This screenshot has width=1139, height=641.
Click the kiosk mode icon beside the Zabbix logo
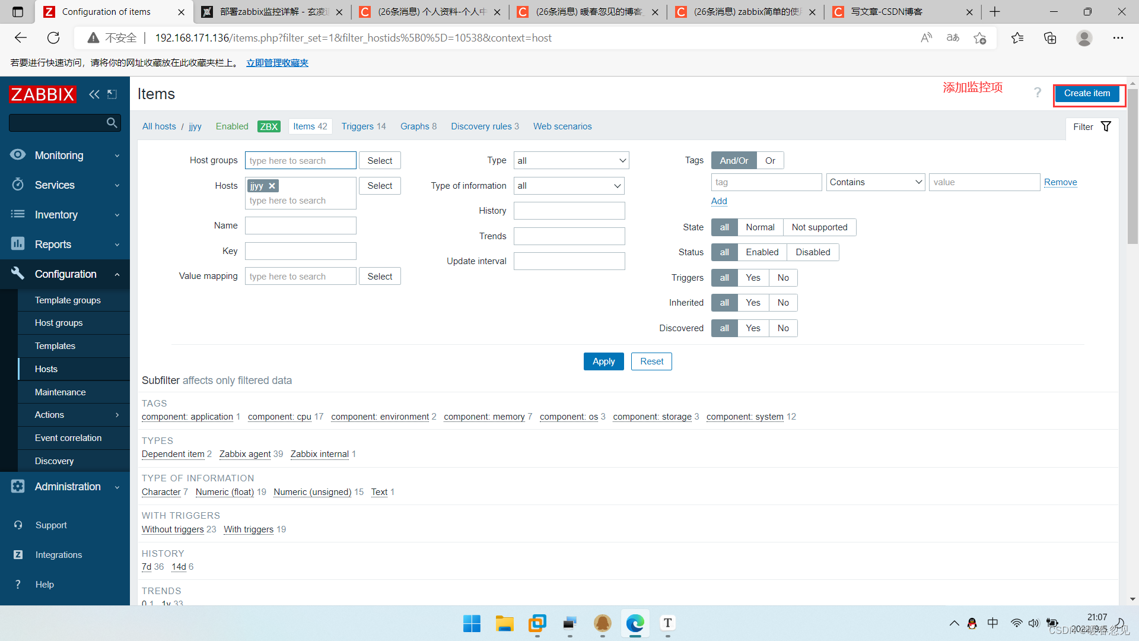pyautogui.click(x=112, y=94)
